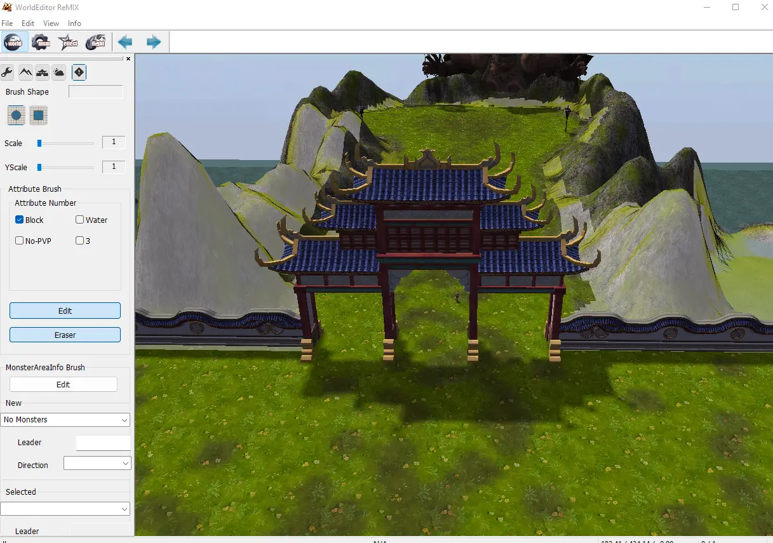
Task: Choose the circle brush shape
Action: (17, 116)
